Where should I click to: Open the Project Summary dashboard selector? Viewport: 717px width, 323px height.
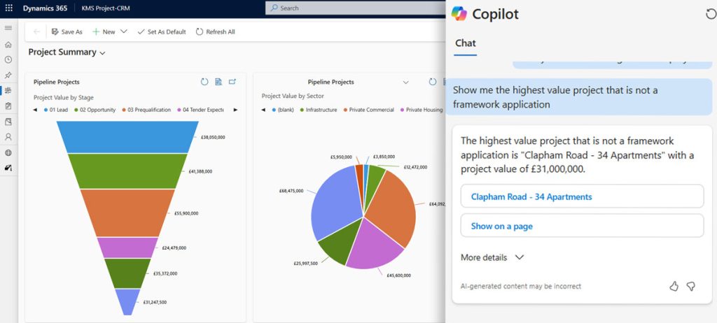103,53
